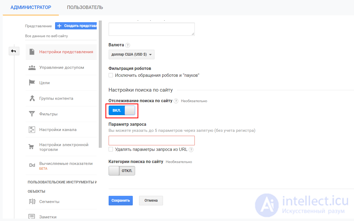Enable Категории поиска по сайту toggle
The width and height of the screenshot is (354, 221).
122,171
